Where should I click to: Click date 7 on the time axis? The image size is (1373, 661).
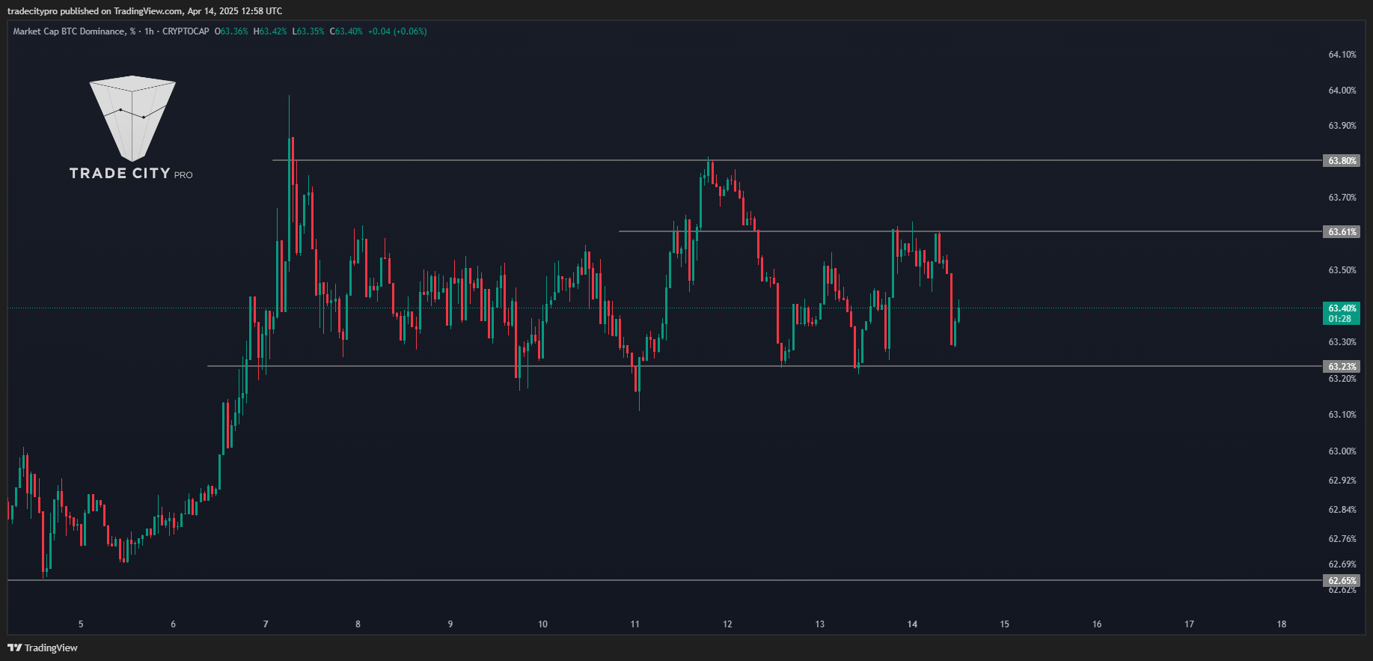[266, 624]
